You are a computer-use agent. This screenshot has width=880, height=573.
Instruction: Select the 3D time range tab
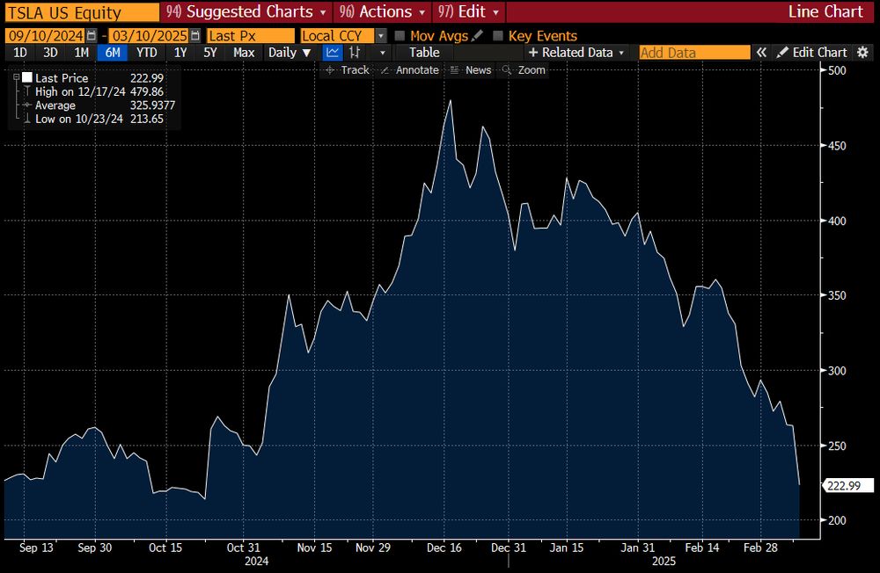(50, 53)
